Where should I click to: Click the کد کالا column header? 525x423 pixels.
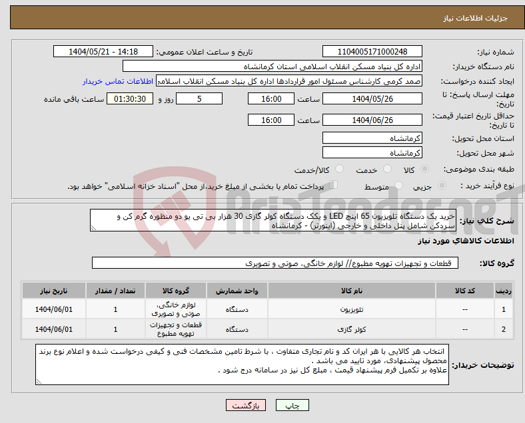465,291
